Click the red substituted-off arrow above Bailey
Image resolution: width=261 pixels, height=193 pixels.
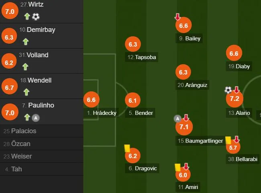click(177, 17)
